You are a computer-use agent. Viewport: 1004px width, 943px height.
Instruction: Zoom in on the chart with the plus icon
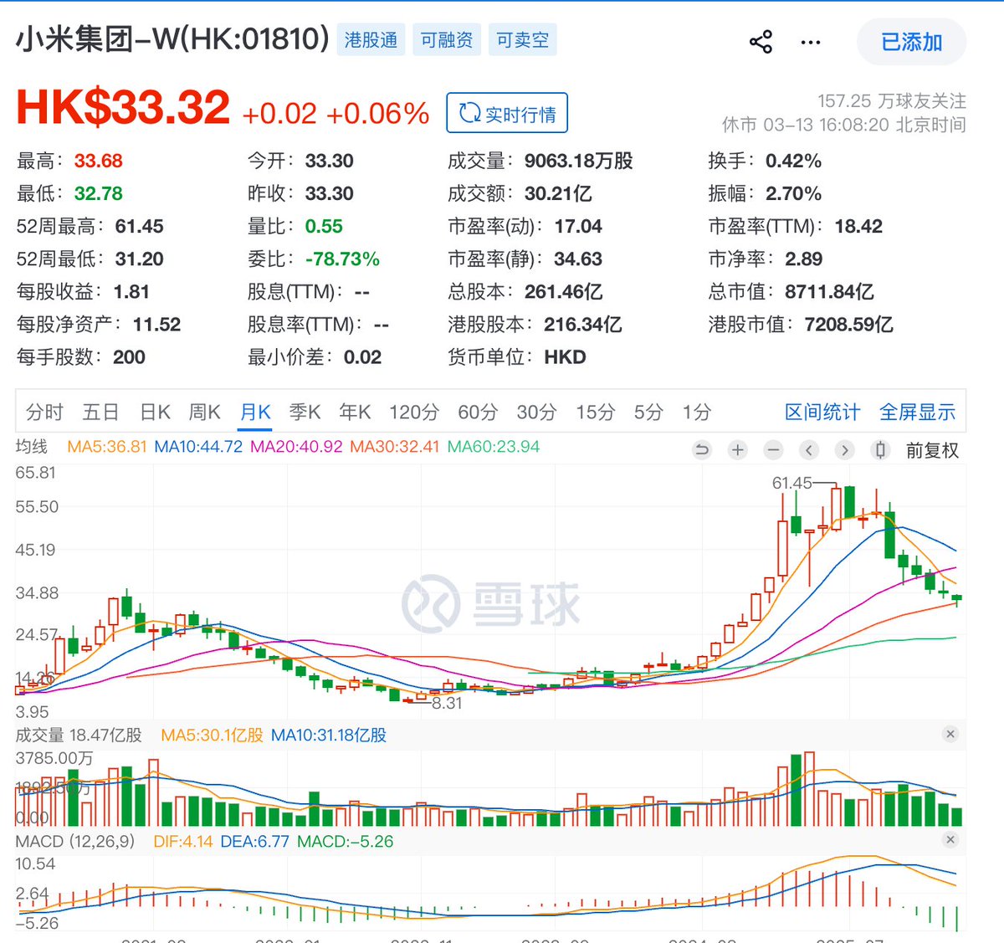pos(737,450)
